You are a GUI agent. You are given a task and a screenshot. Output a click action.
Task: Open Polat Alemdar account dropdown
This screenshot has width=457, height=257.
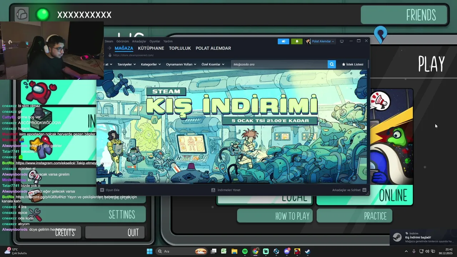(x=322, y=41)
